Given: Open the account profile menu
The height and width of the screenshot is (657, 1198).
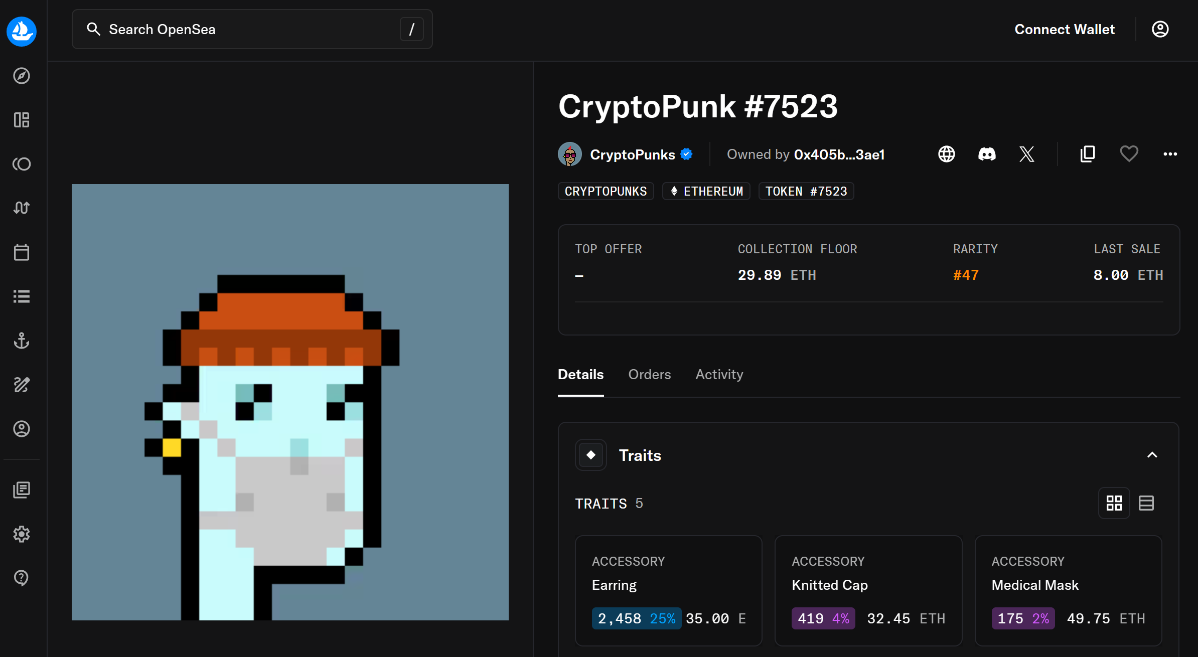Looking at the screenshot, I should point(1160,29).
